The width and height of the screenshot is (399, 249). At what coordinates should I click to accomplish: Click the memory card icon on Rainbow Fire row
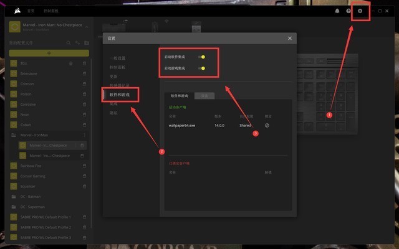tap(85, 166)
